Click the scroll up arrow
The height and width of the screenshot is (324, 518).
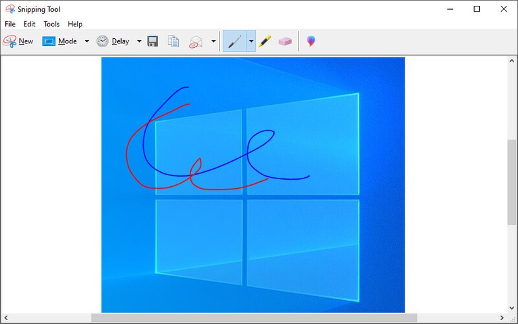512,61
